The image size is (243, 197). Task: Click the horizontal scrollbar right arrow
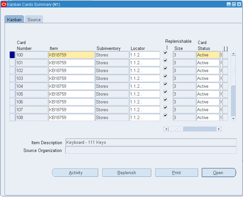(219, 129)
